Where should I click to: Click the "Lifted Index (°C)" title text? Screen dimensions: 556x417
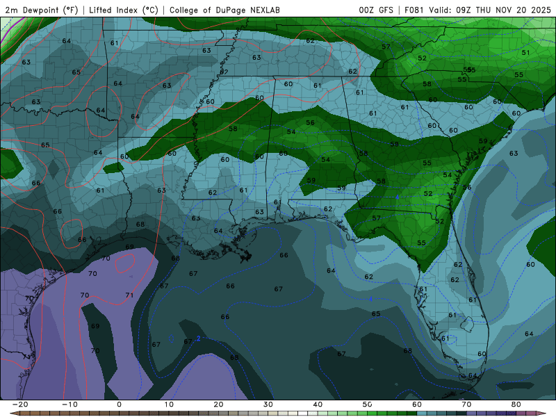pyautogui.click(x=124, y=10)
